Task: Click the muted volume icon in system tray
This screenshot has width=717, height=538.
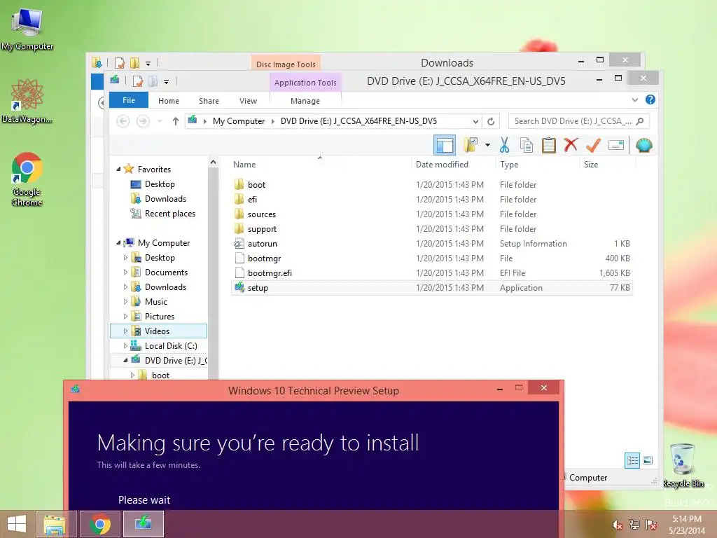Action: (x=617, y=525)
